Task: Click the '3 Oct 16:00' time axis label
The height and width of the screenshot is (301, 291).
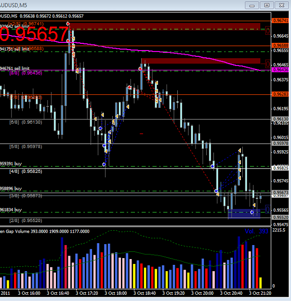Action: pos(29,293)
